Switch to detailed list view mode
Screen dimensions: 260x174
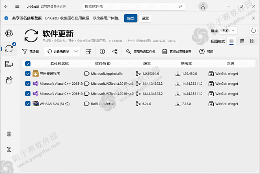(242, 41)
